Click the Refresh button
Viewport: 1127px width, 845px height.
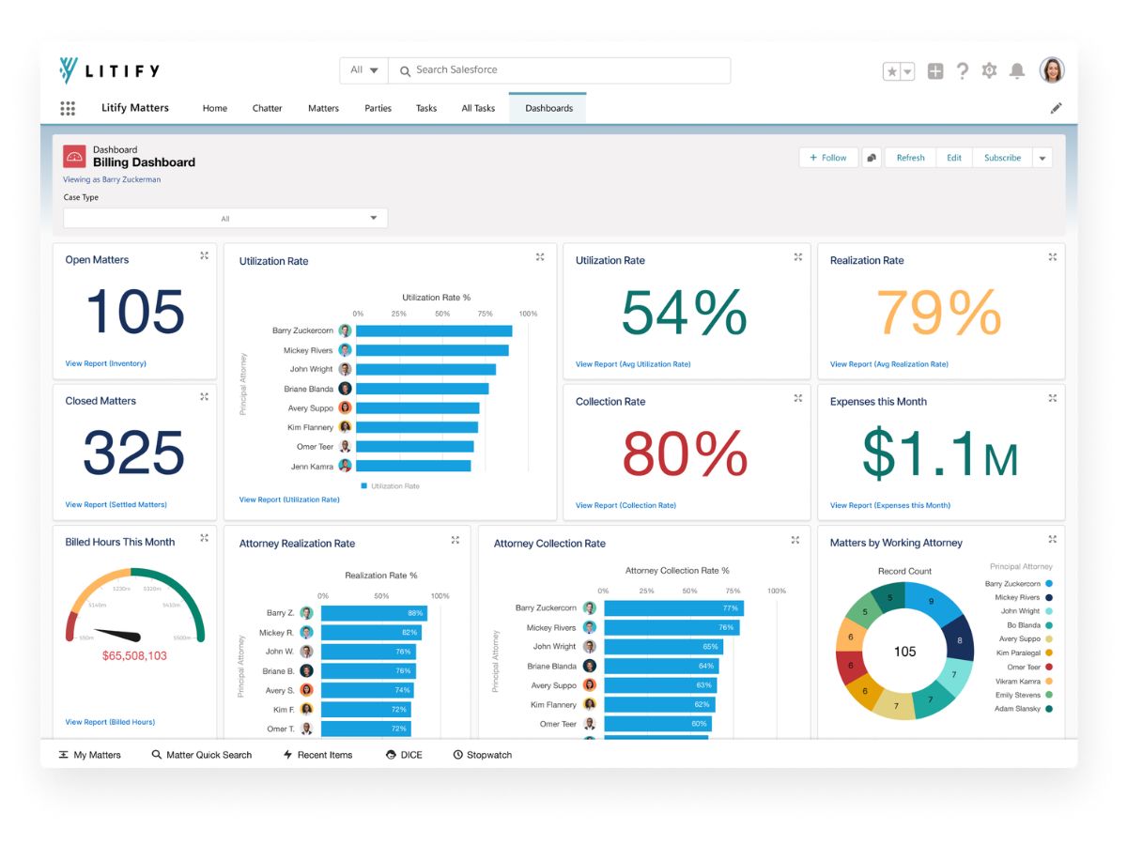910,158
